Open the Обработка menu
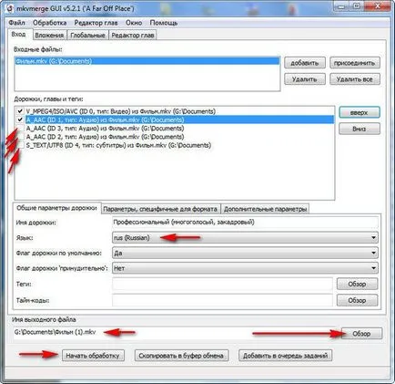Image resolution: width=395 pixels, height=384 pixels. [50, 23]
